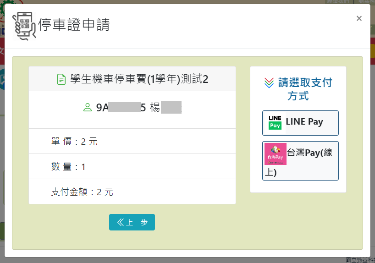Close the 停車證申請 dialog
Viewport: 375px width, 263px height.
coord(359,18)
